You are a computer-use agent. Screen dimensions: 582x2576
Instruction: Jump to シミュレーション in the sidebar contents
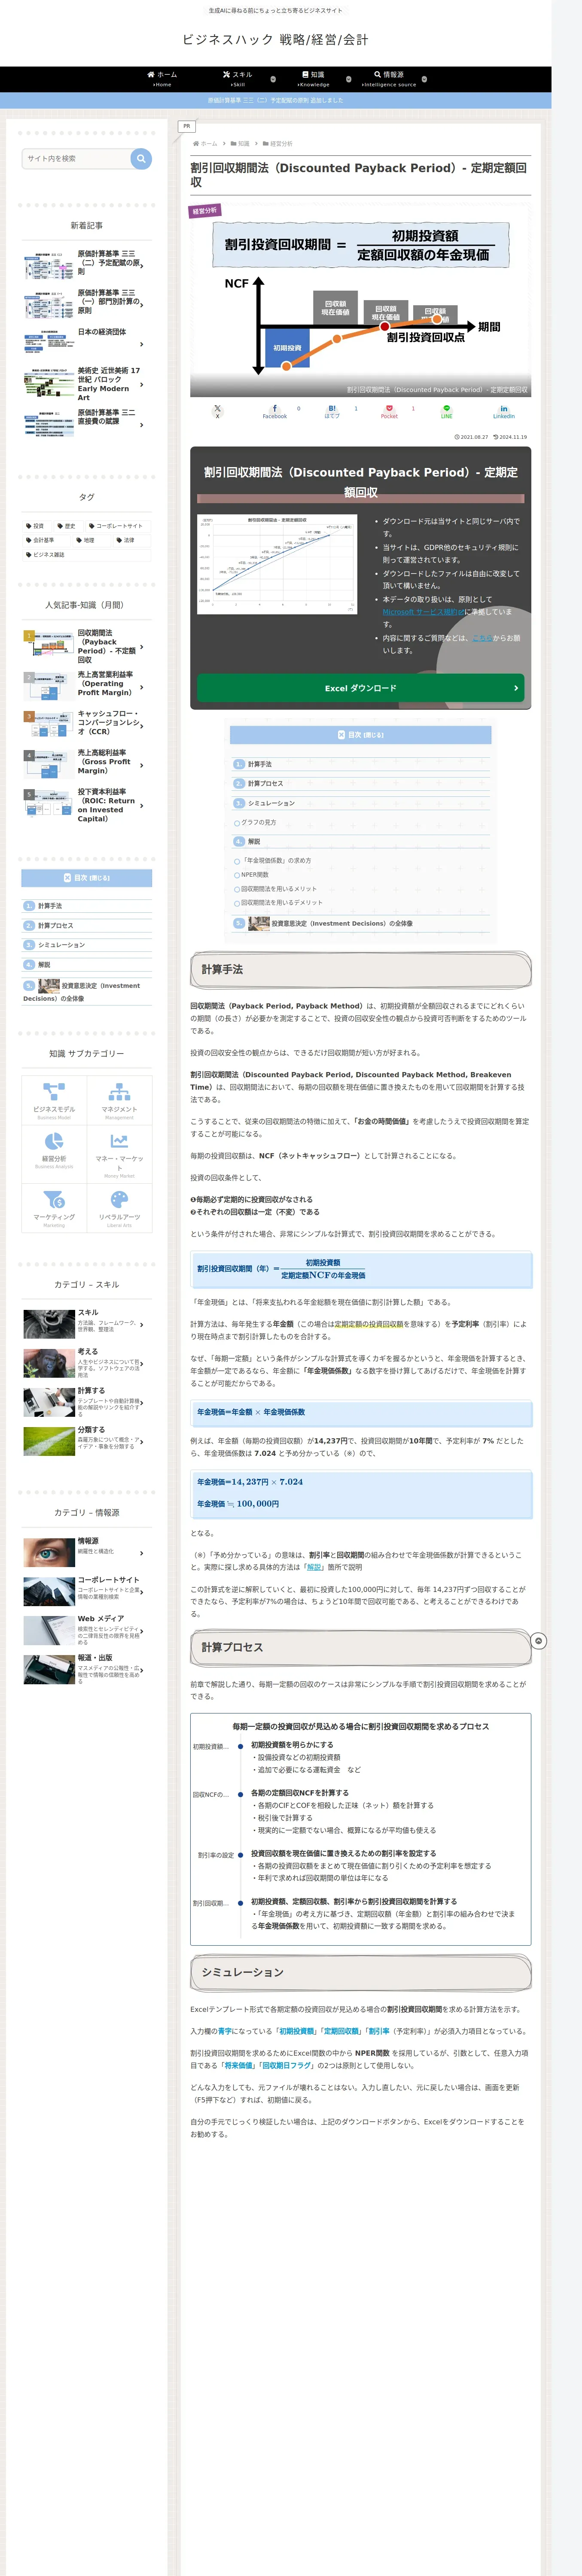click(x=62, y=945)
